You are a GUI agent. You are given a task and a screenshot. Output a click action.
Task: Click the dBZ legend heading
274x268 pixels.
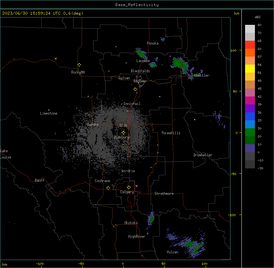[x=257, y=17]
